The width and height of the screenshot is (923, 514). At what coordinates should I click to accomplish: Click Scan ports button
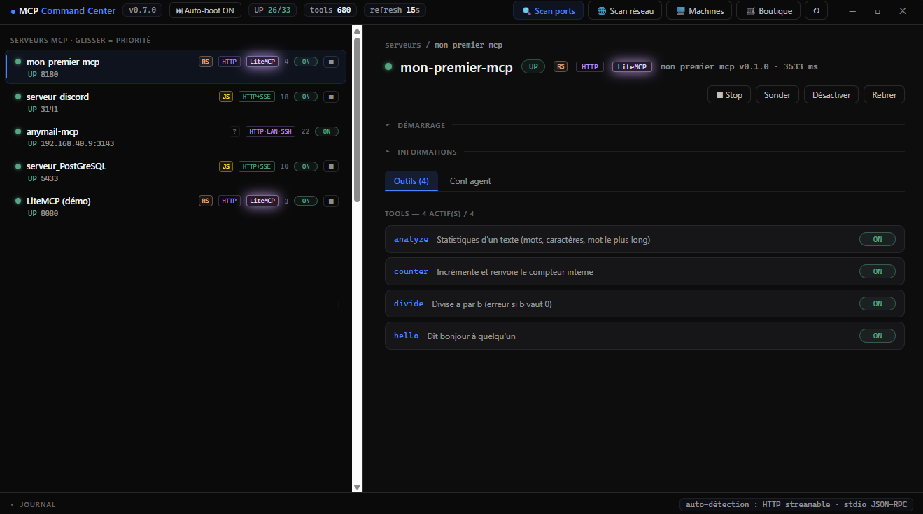[548, 10]
